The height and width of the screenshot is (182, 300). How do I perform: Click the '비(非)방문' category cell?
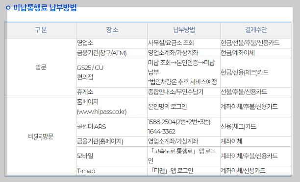(41, 136)
